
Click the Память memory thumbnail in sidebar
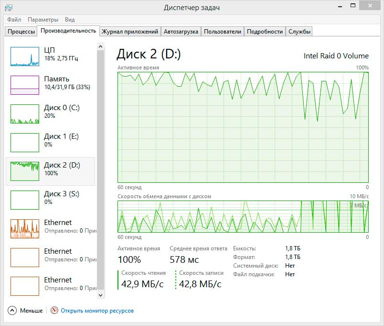click(25, 85)
